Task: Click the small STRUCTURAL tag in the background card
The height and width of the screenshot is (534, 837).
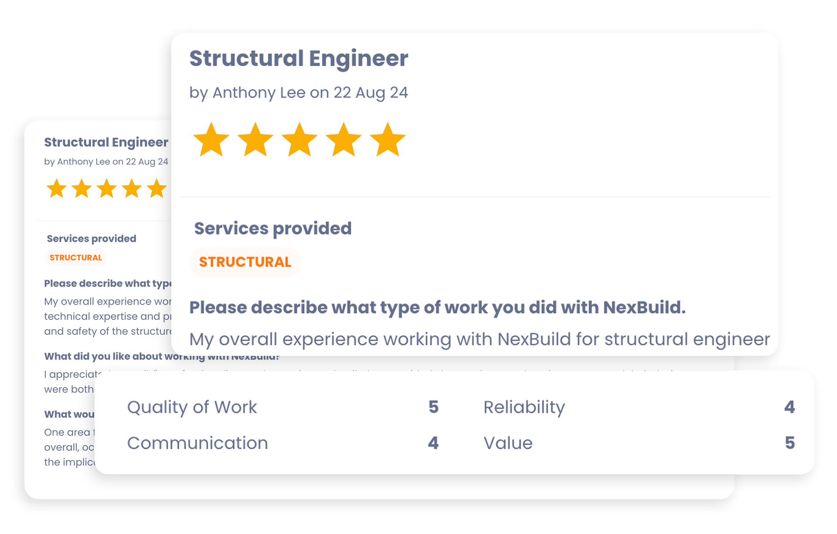Action: [76, 257]
